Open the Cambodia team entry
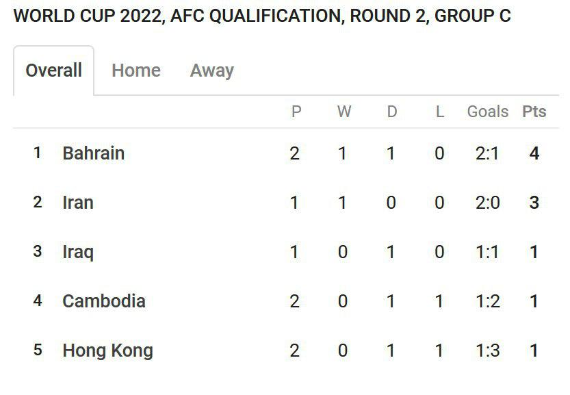Image resolution: width=570 pixels, height=395 pixels. (103, 301)
